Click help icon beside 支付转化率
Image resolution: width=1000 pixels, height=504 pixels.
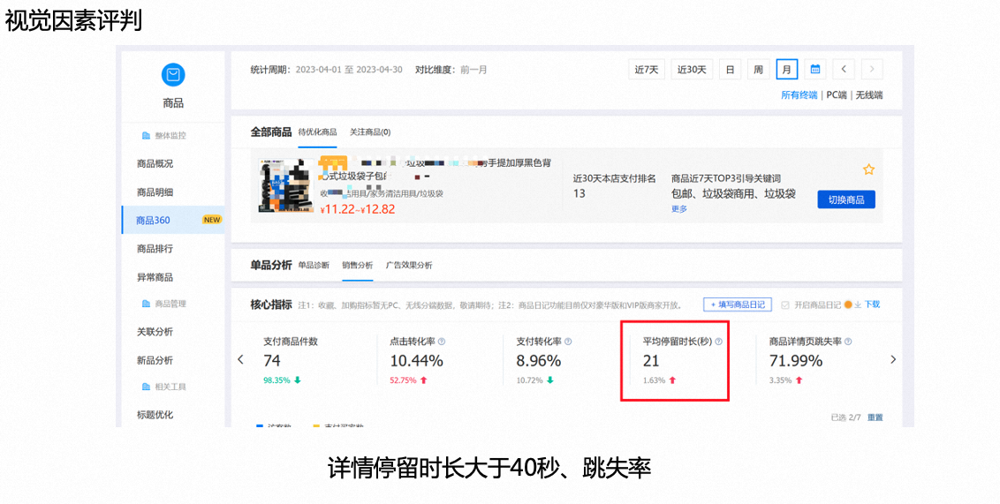(568, 342)
